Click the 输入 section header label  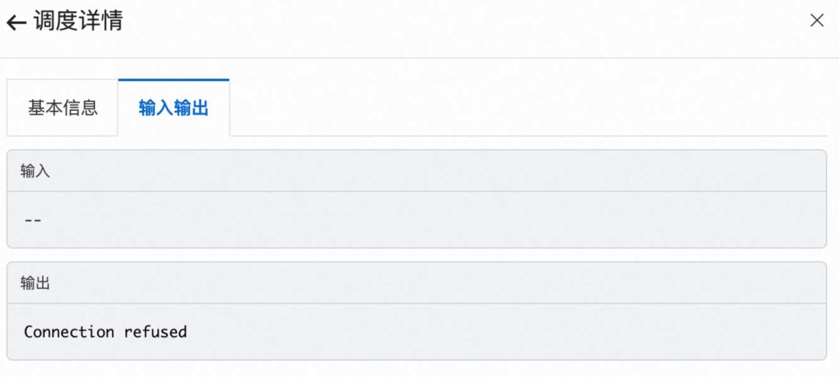[35, 171]
